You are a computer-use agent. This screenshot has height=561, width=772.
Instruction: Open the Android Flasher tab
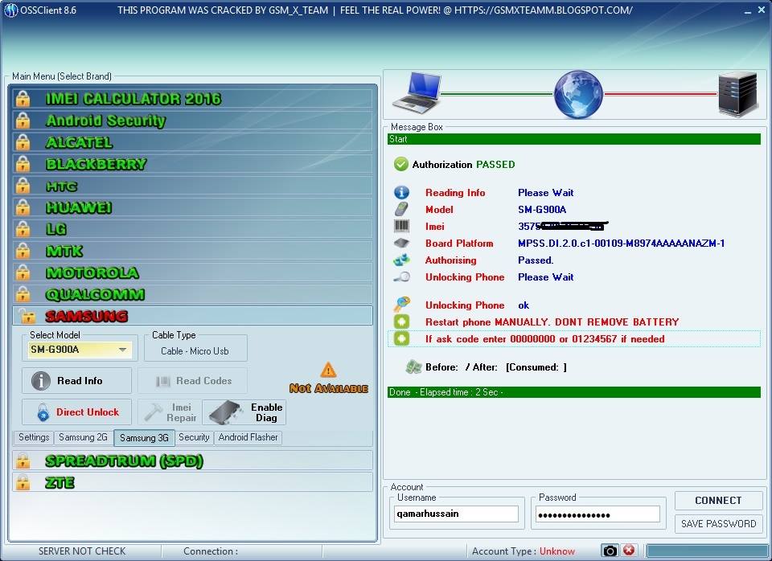248,437
